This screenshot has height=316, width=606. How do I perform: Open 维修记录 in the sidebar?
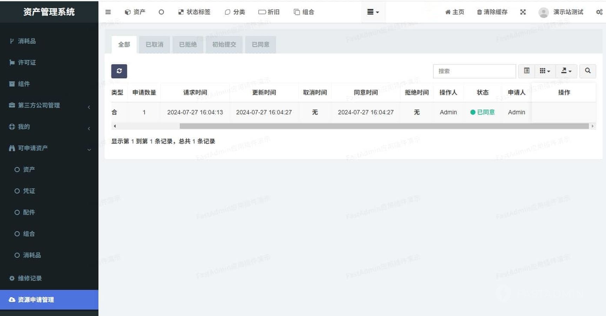[x=30, y=278]
